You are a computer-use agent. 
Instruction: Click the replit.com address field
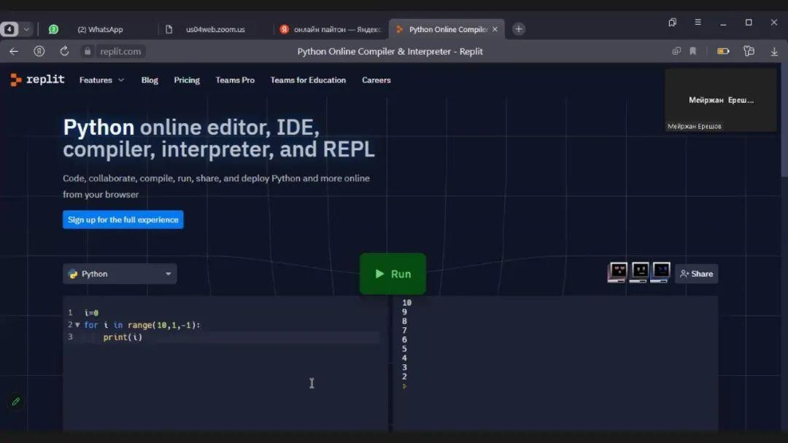(120, 51)
